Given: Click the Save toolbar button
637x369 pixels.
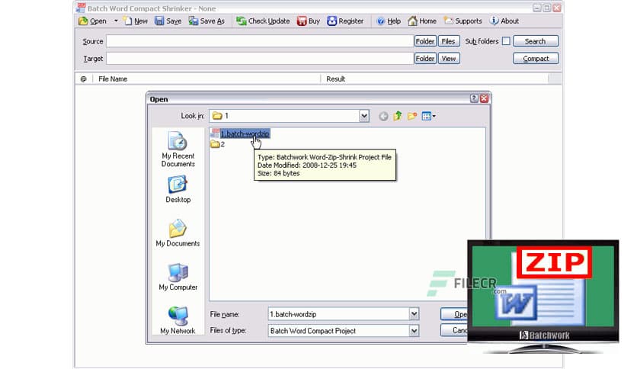Looking at the screenshot, I should 168,21.
